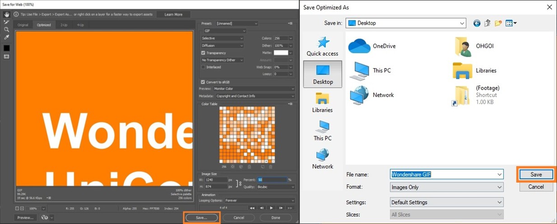This screenshot has width=557, height=224.
Task: Add new color to color table
Action: [262, 167]
